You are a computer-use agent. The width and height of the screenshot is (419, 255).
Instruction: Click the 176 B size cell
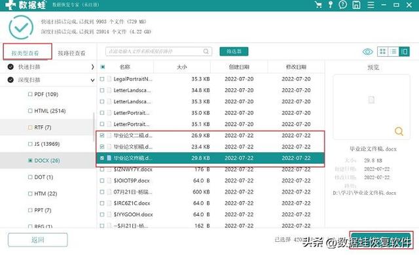tap(202, 169)
